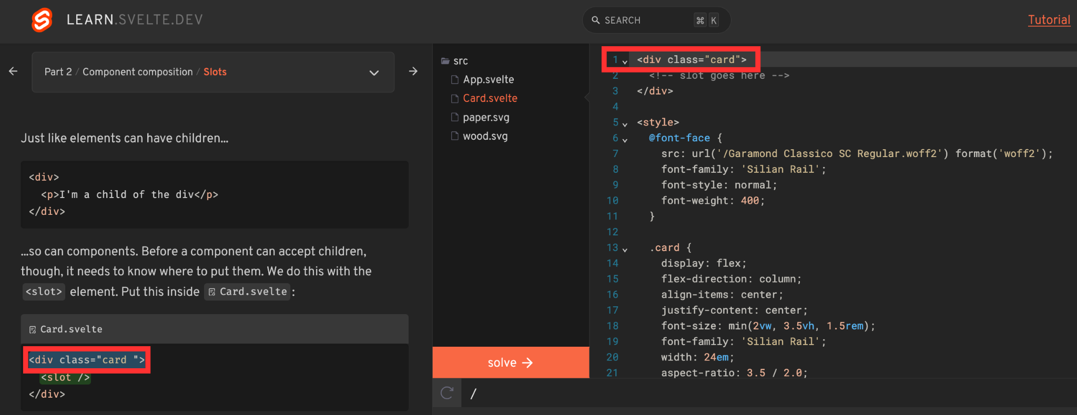Click the @font-face src: url code line

(x=857, y=153)
